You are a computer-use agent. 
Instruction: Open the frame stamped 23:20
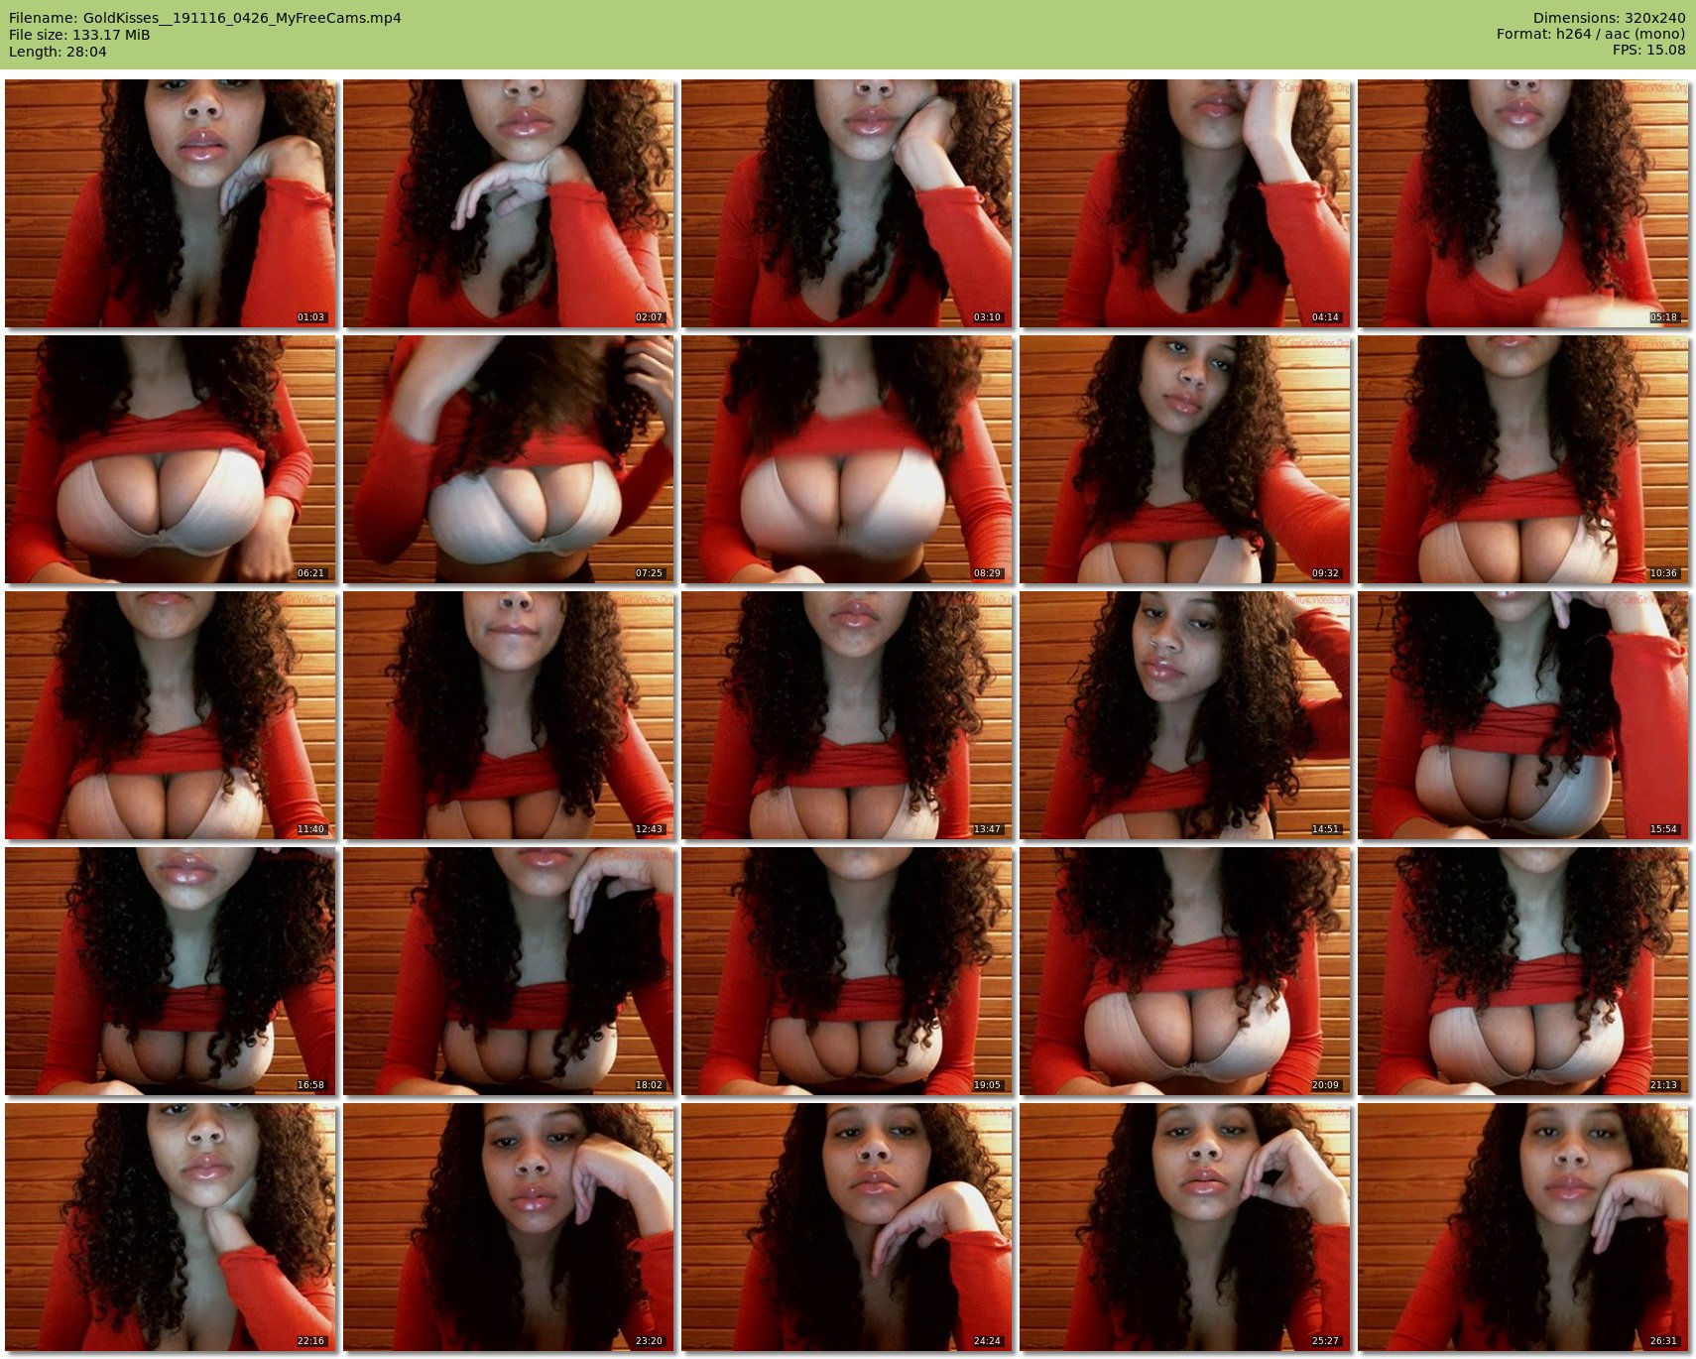pos(509,1227)
